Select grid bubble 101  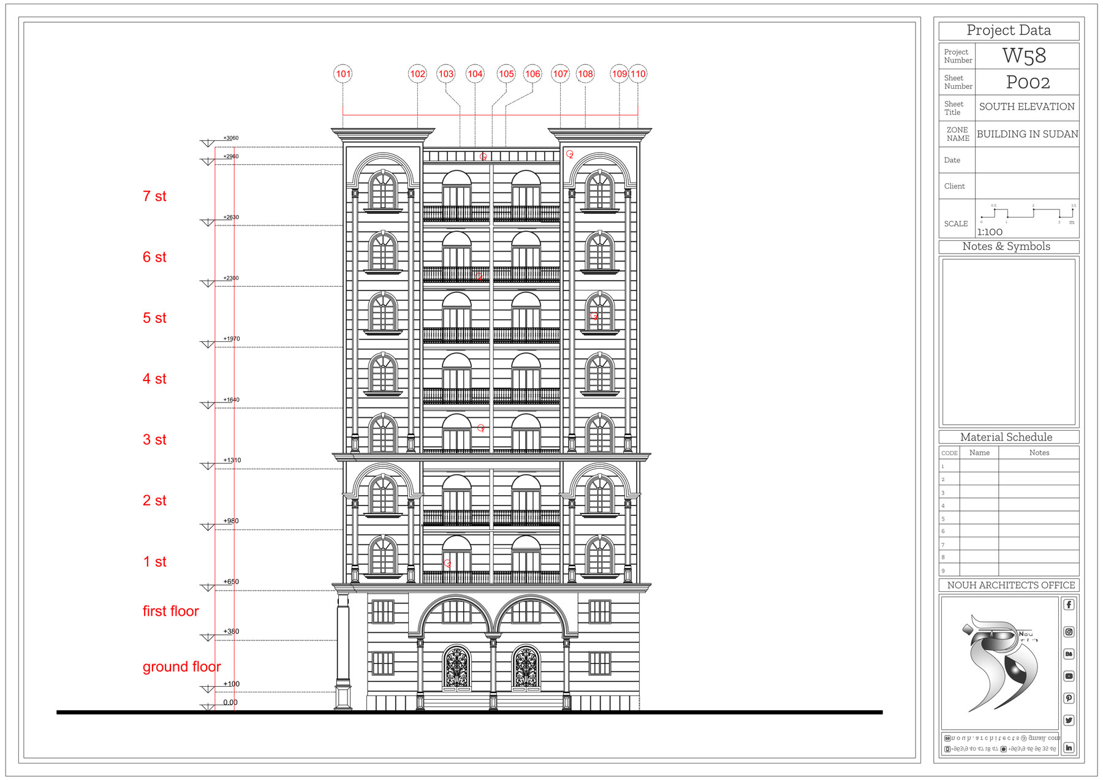click(x=343, y=74)
